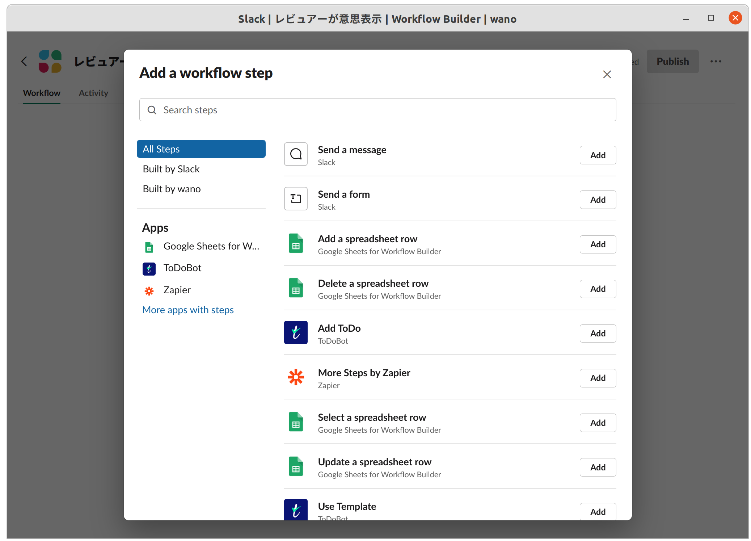This screenshot has height=541, width=751.
Task: Click the Send a form icon
Action: [x=296, y=199]
